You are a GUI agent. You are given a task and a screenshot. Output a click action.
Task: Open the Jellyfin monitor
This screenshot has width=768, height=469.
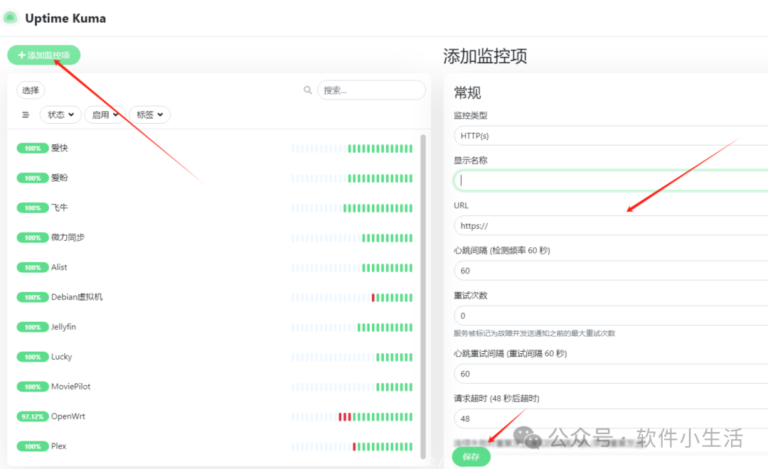[x=215, y=327]
